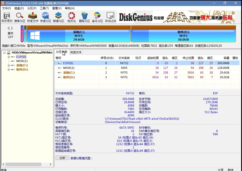Image resolution: width=242 pixels, height=171 pixels.
Task: Open the 查看(V) menu
Action: click(57, 8)
